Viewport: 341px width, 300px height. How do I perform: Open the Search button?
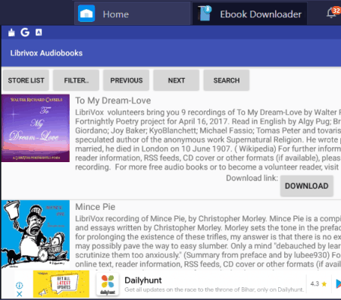click(x=227, y=80)
